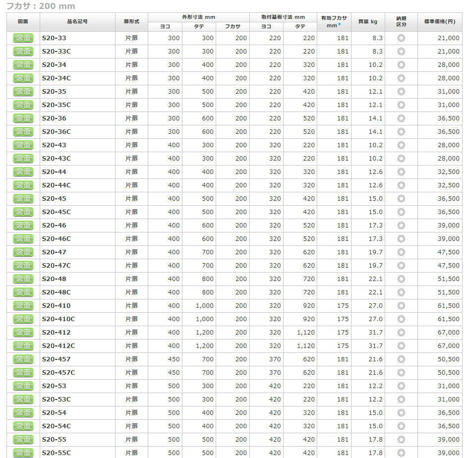The height and width of the screenshot is (458, 468).
Task: Click the 図面 button for S20-412C
Action: (23, 346)
